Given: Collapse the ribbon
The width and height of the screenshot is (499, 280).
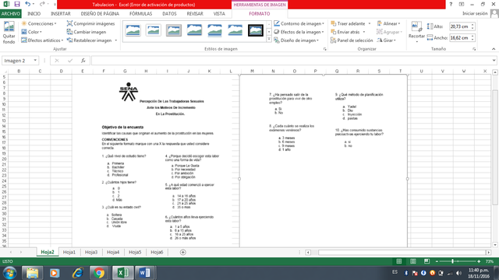Looking at the screenshot, I should coord(494,49).
